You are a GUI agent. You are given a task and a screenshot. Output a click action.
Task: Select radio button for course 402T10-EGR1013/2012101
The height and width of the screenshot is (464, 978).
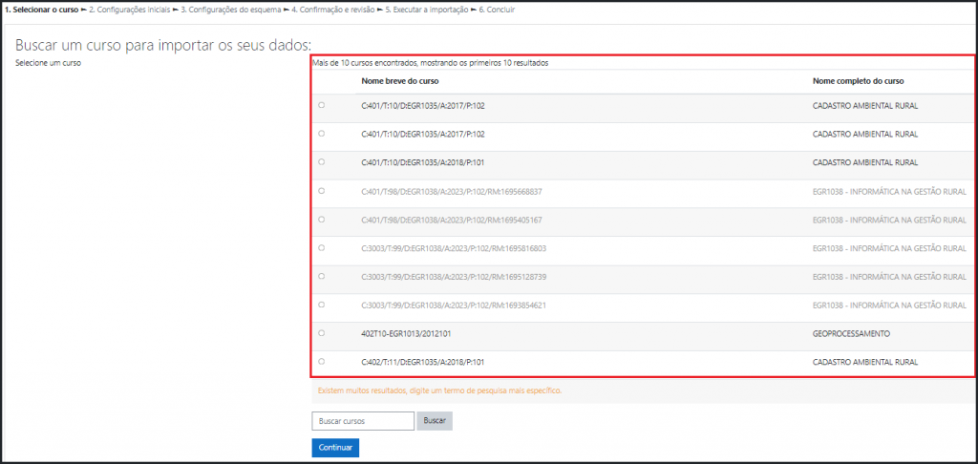[321, 333]
